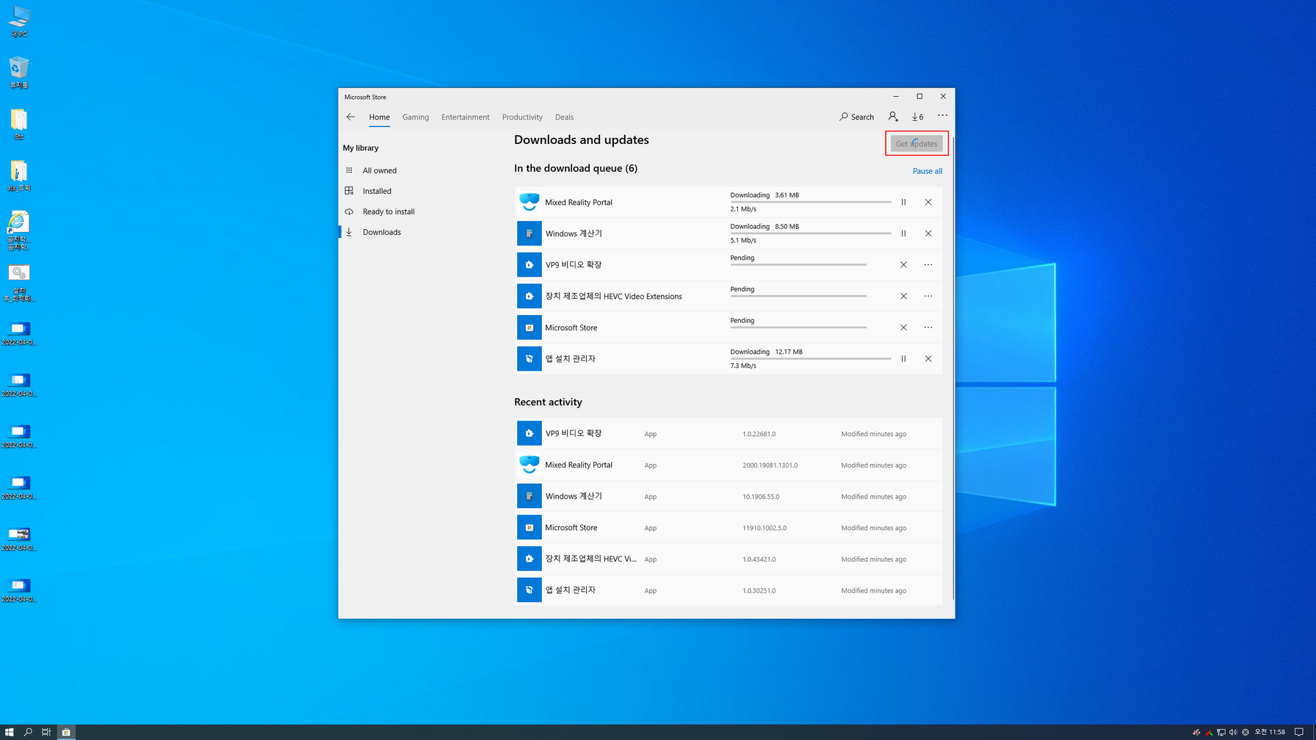
Task: Click the Get updates button
Action: click(916, 143)
